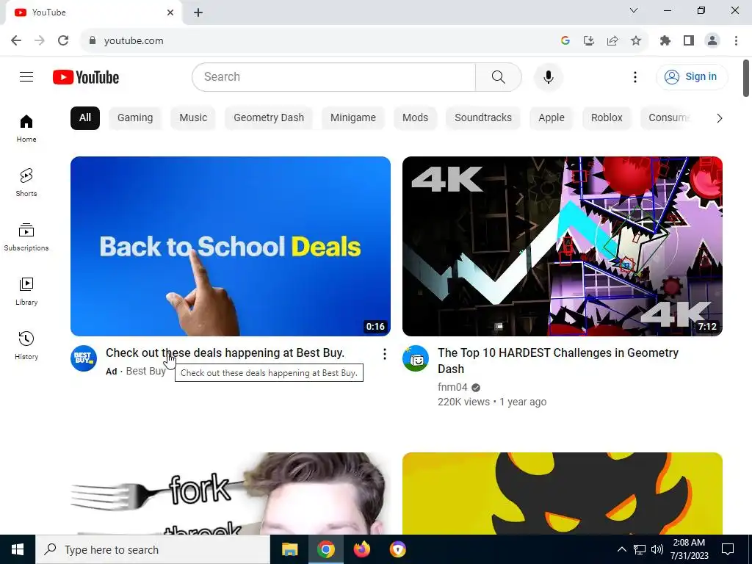Open Firefox from taskbar
This screenshot has height=564, width=752.
click(x=362, y=549)
